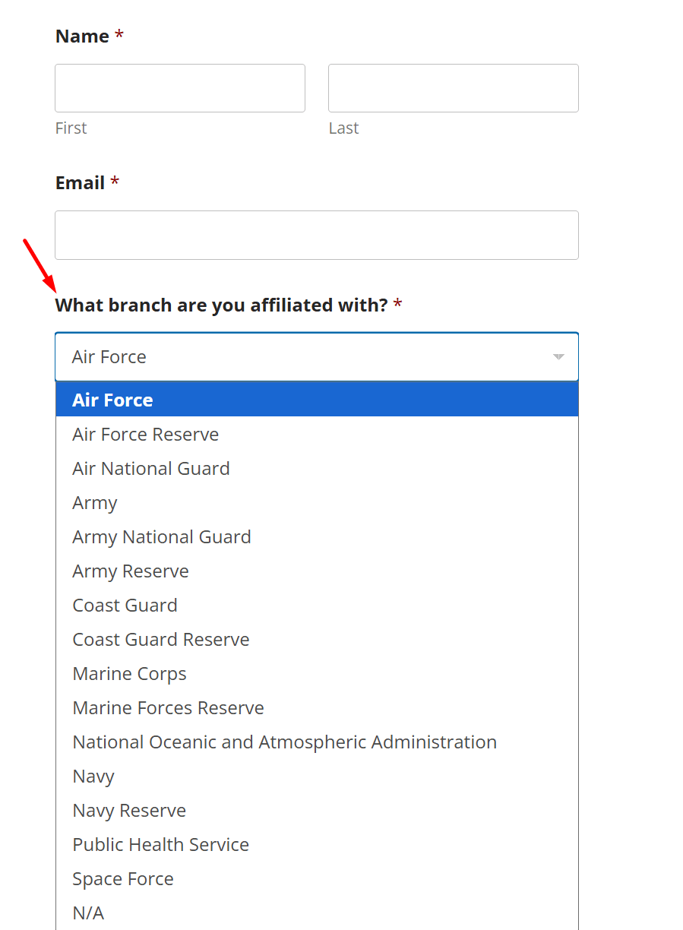Select the highlighted Air Force option
Screen dimensions: 683x930
coord(112,400)
